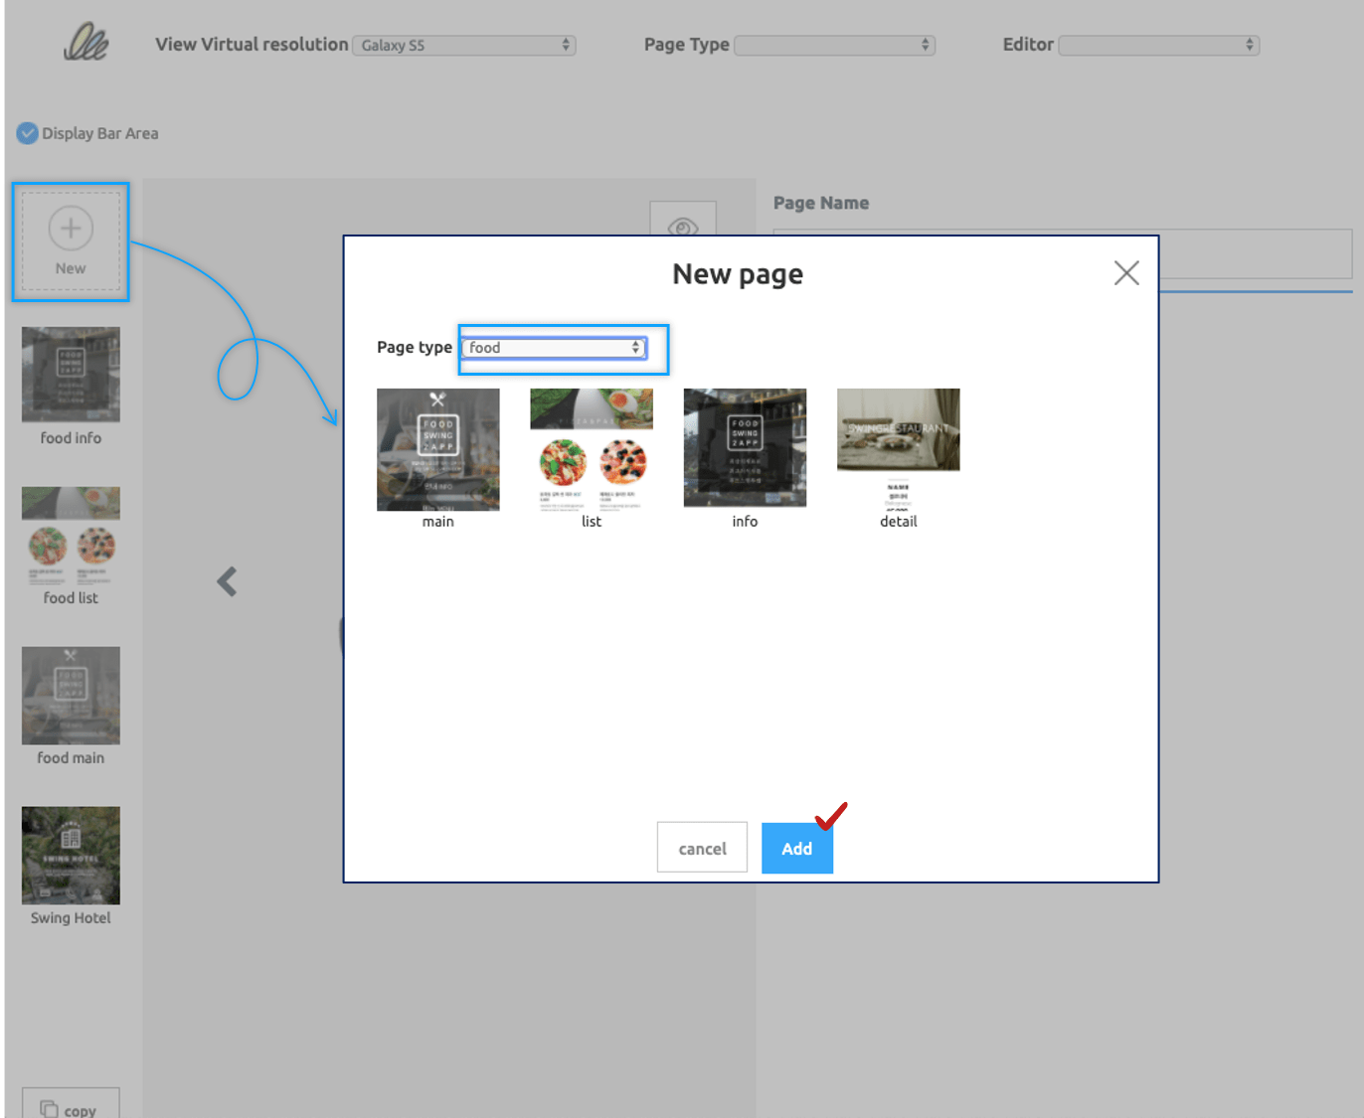Pick the detail template thumbnail
1364x1118 pixels.
898,448
